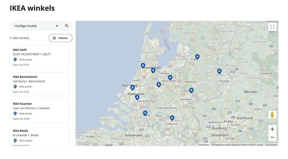Click the Antwerpen label on the map
Image resolution: width=288 pixels, height=159 pixels.
pyautogui.click(x=134, y=135)
